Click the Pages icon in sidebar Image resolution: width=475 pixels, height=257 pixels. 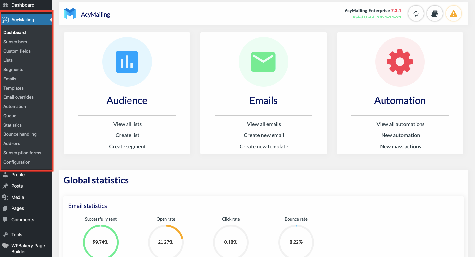coord(5,208)
